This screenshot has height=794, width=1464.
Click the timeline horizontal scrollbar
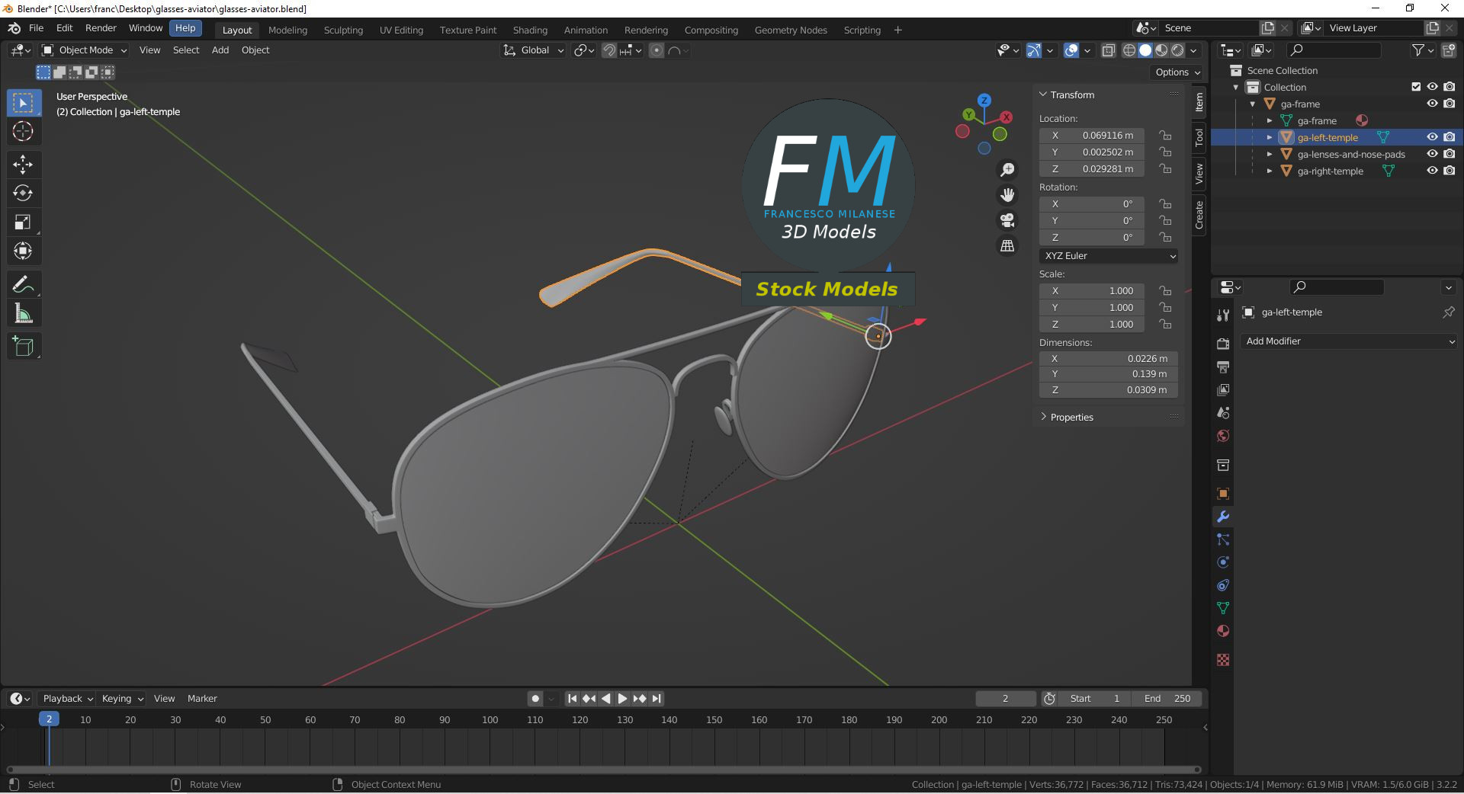pos(604,770)
